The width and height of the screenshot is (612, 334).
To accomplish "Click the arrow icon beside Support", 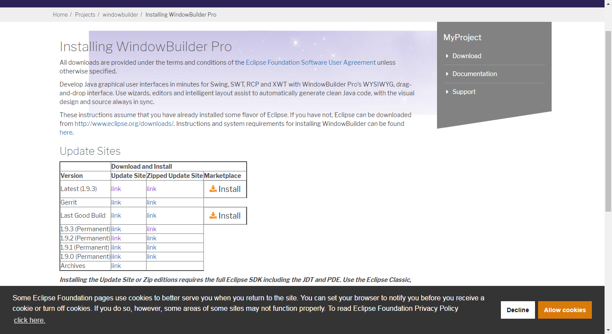I will click(x=447, y=92).
